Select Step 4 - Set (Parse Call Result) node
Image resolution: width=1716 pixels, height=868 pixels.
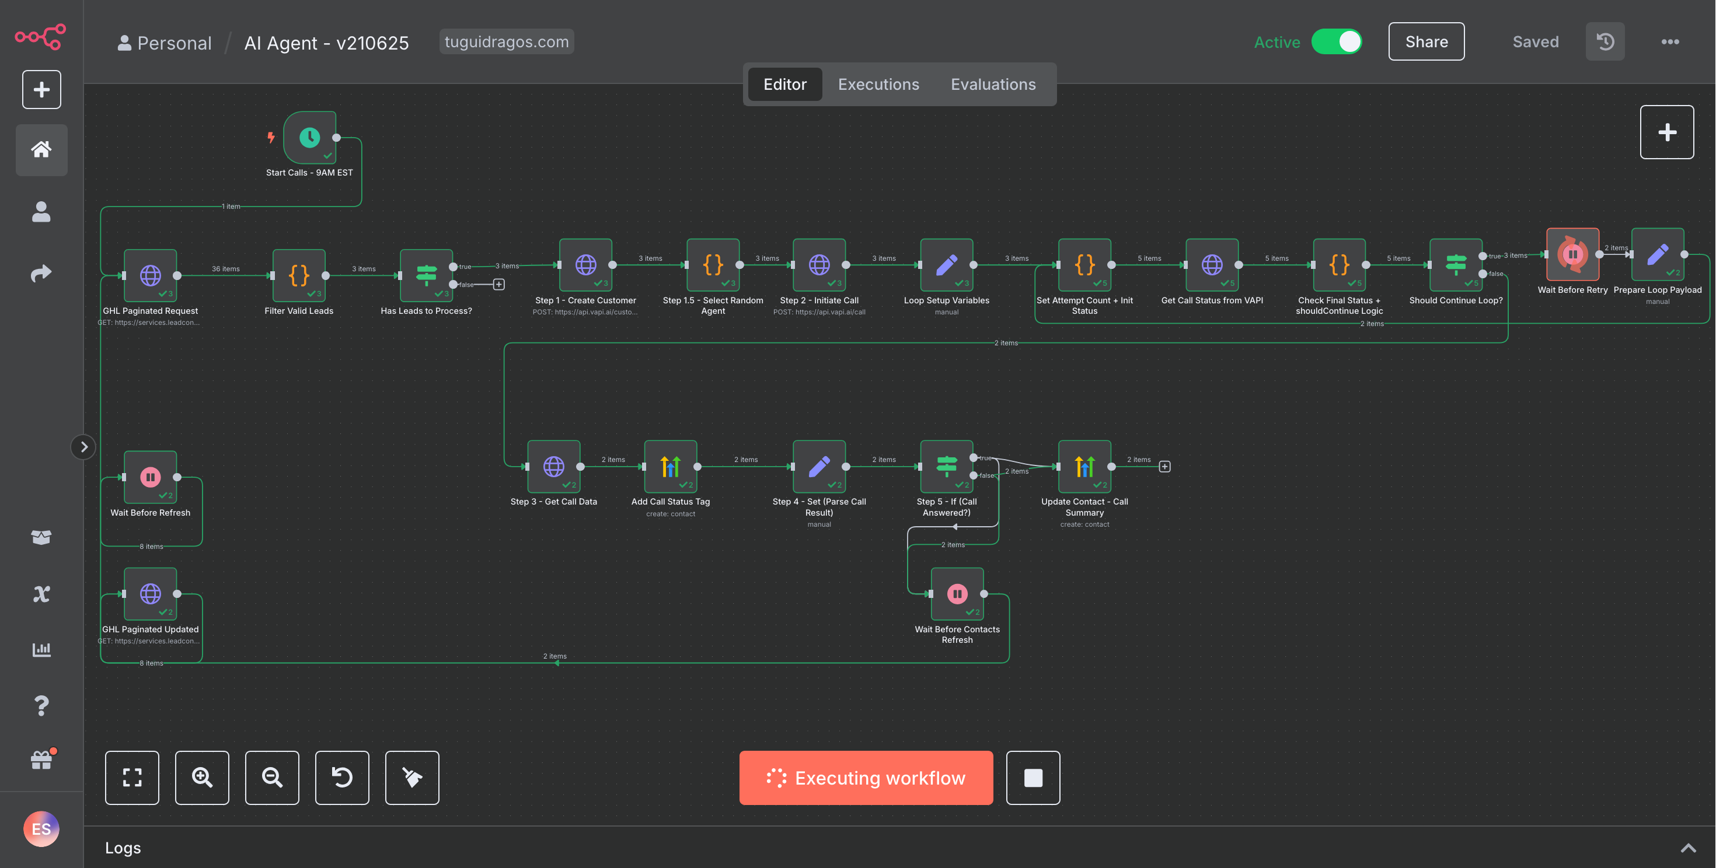[x=819, y=466]
